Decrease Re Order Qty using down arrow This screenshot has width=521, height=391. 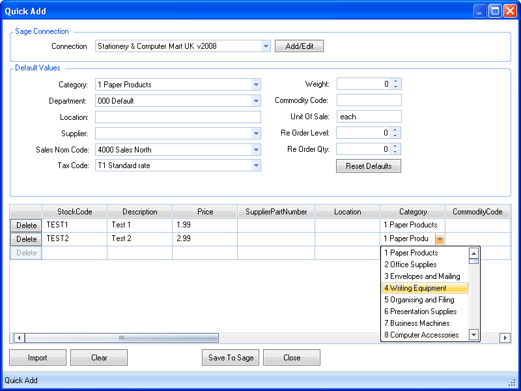tap(395, 152)
